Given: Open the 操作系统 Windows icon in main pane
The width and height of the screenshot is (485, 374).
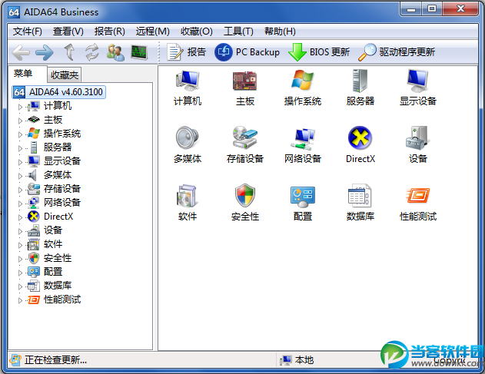Looking at the screenshot, I should (x=303, y=81).
